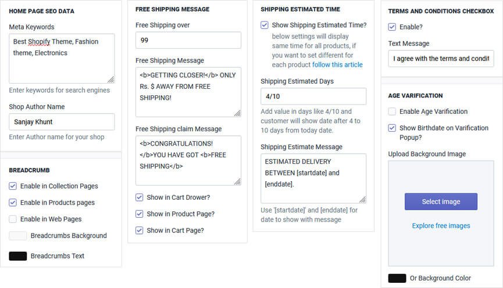
Task: Enable breadcrumbs in Collection Pages checkbox
Action: point(13,186)
